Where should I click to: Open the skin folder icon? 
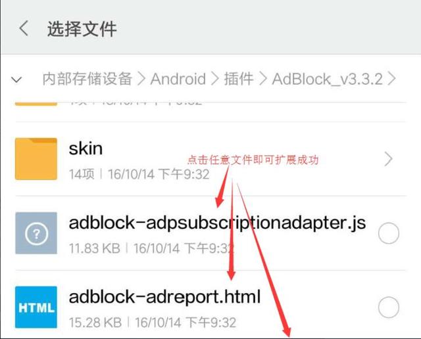[36, 159]
